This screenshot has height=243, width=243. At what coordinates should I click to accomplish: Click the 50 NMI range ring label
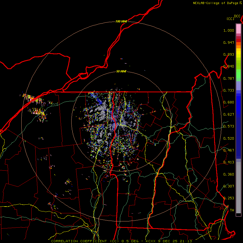point(121,71)
